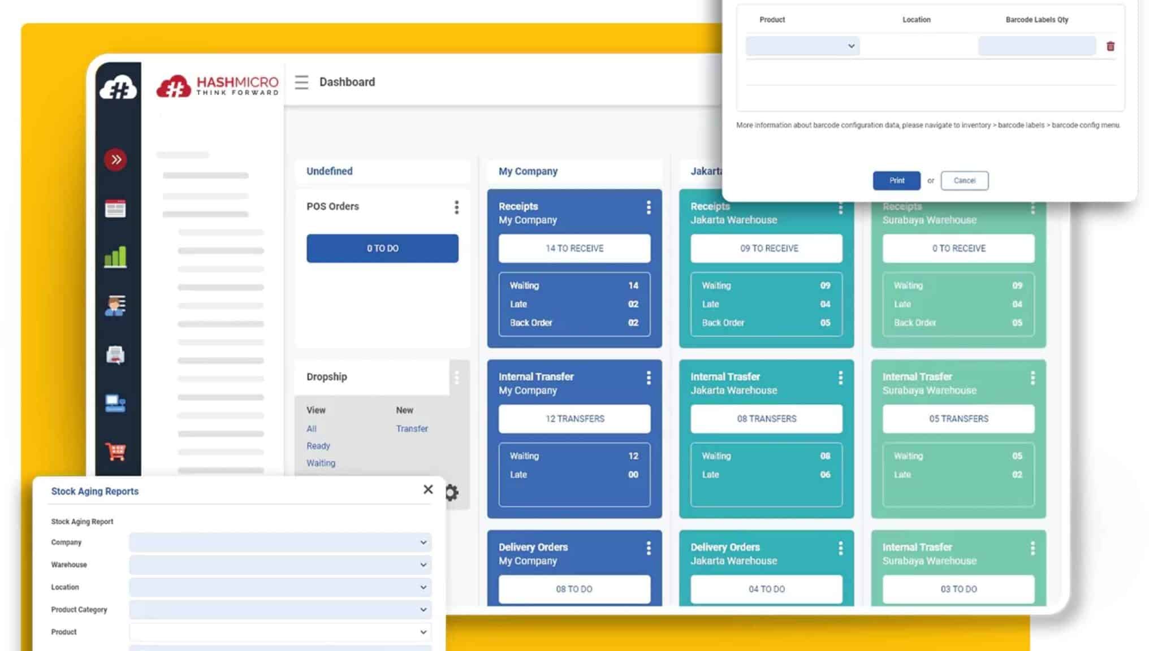This screenshot has width=1158, height=651.
Task: Click the gear settings icon on Dropship card
Action: coord(451,493)
